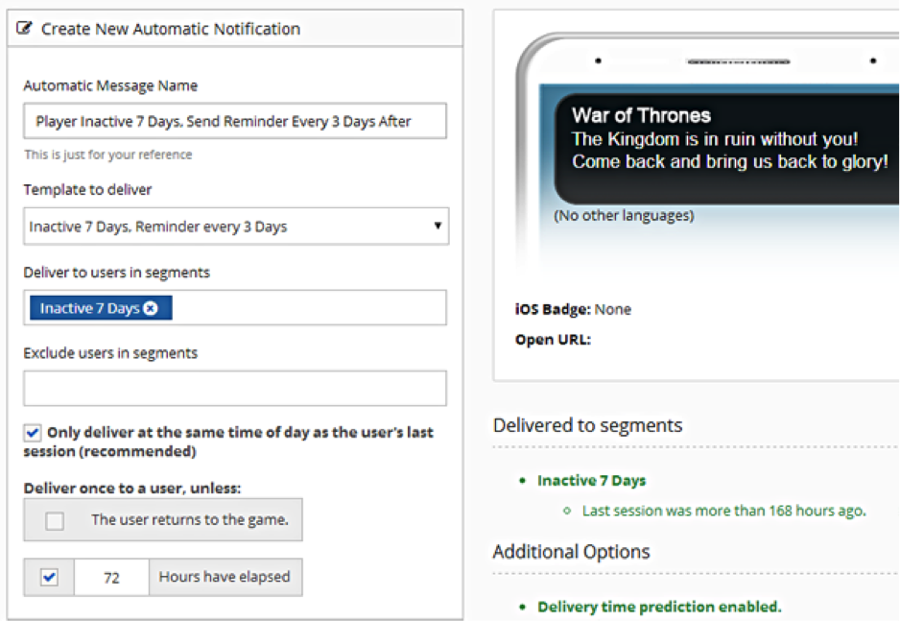Click the Delivered to segments heading
This screenshot has width=900, height=621.
click(587, 425)
